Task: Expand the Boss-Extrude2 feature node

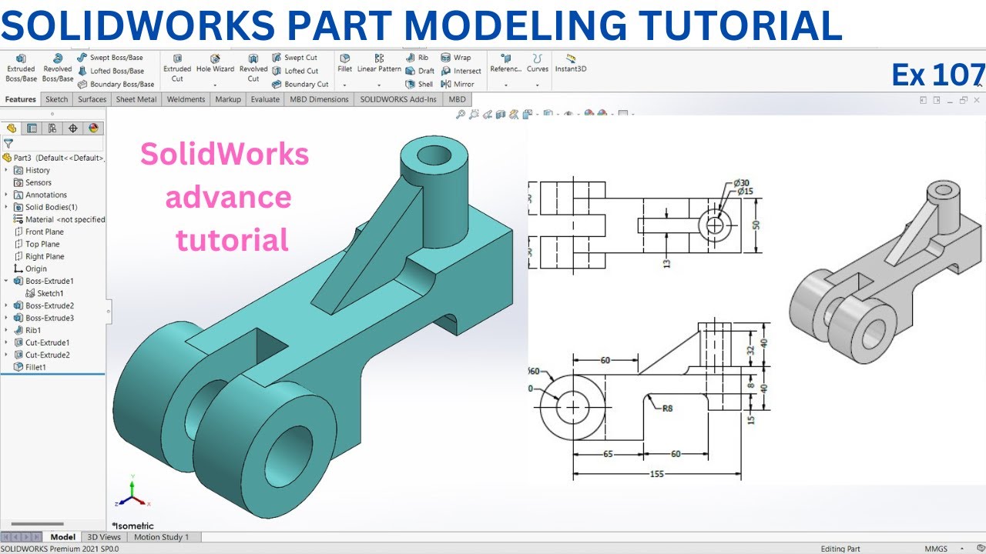Action: point(7,305)
